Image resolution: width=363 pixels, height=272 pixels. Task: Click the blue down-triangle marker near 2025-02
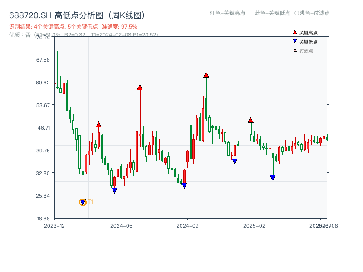tap(273, 177)
